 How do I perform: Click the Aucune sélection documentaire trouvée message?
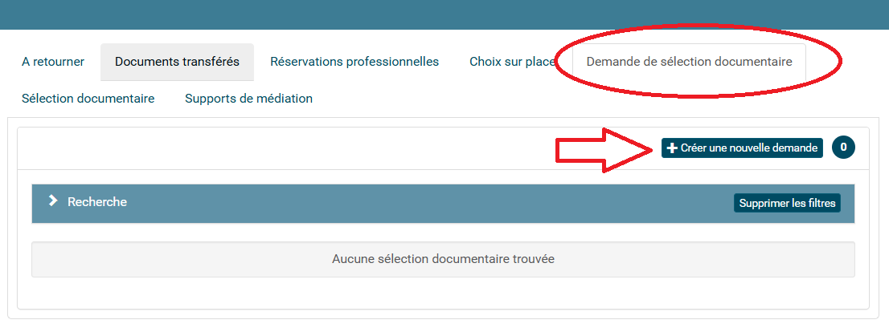tap(443, 259)
